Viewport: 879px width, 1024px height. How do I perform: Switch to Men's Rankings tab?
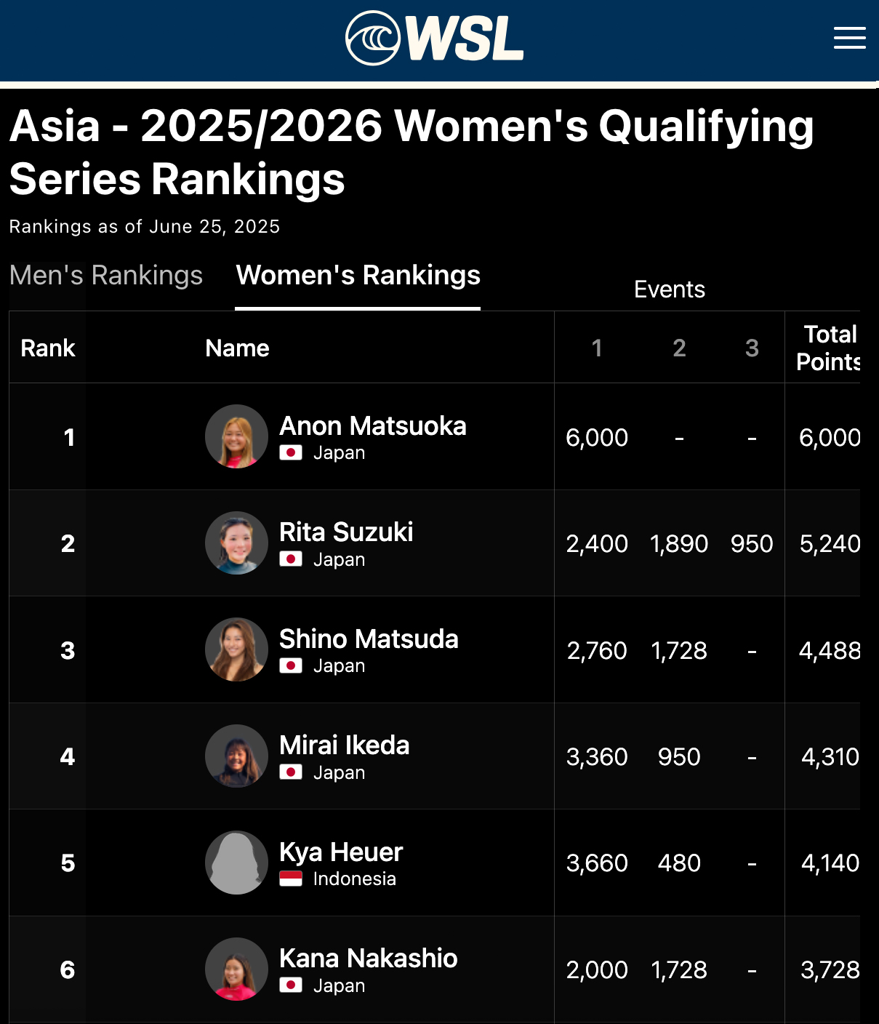pos(106,276)
